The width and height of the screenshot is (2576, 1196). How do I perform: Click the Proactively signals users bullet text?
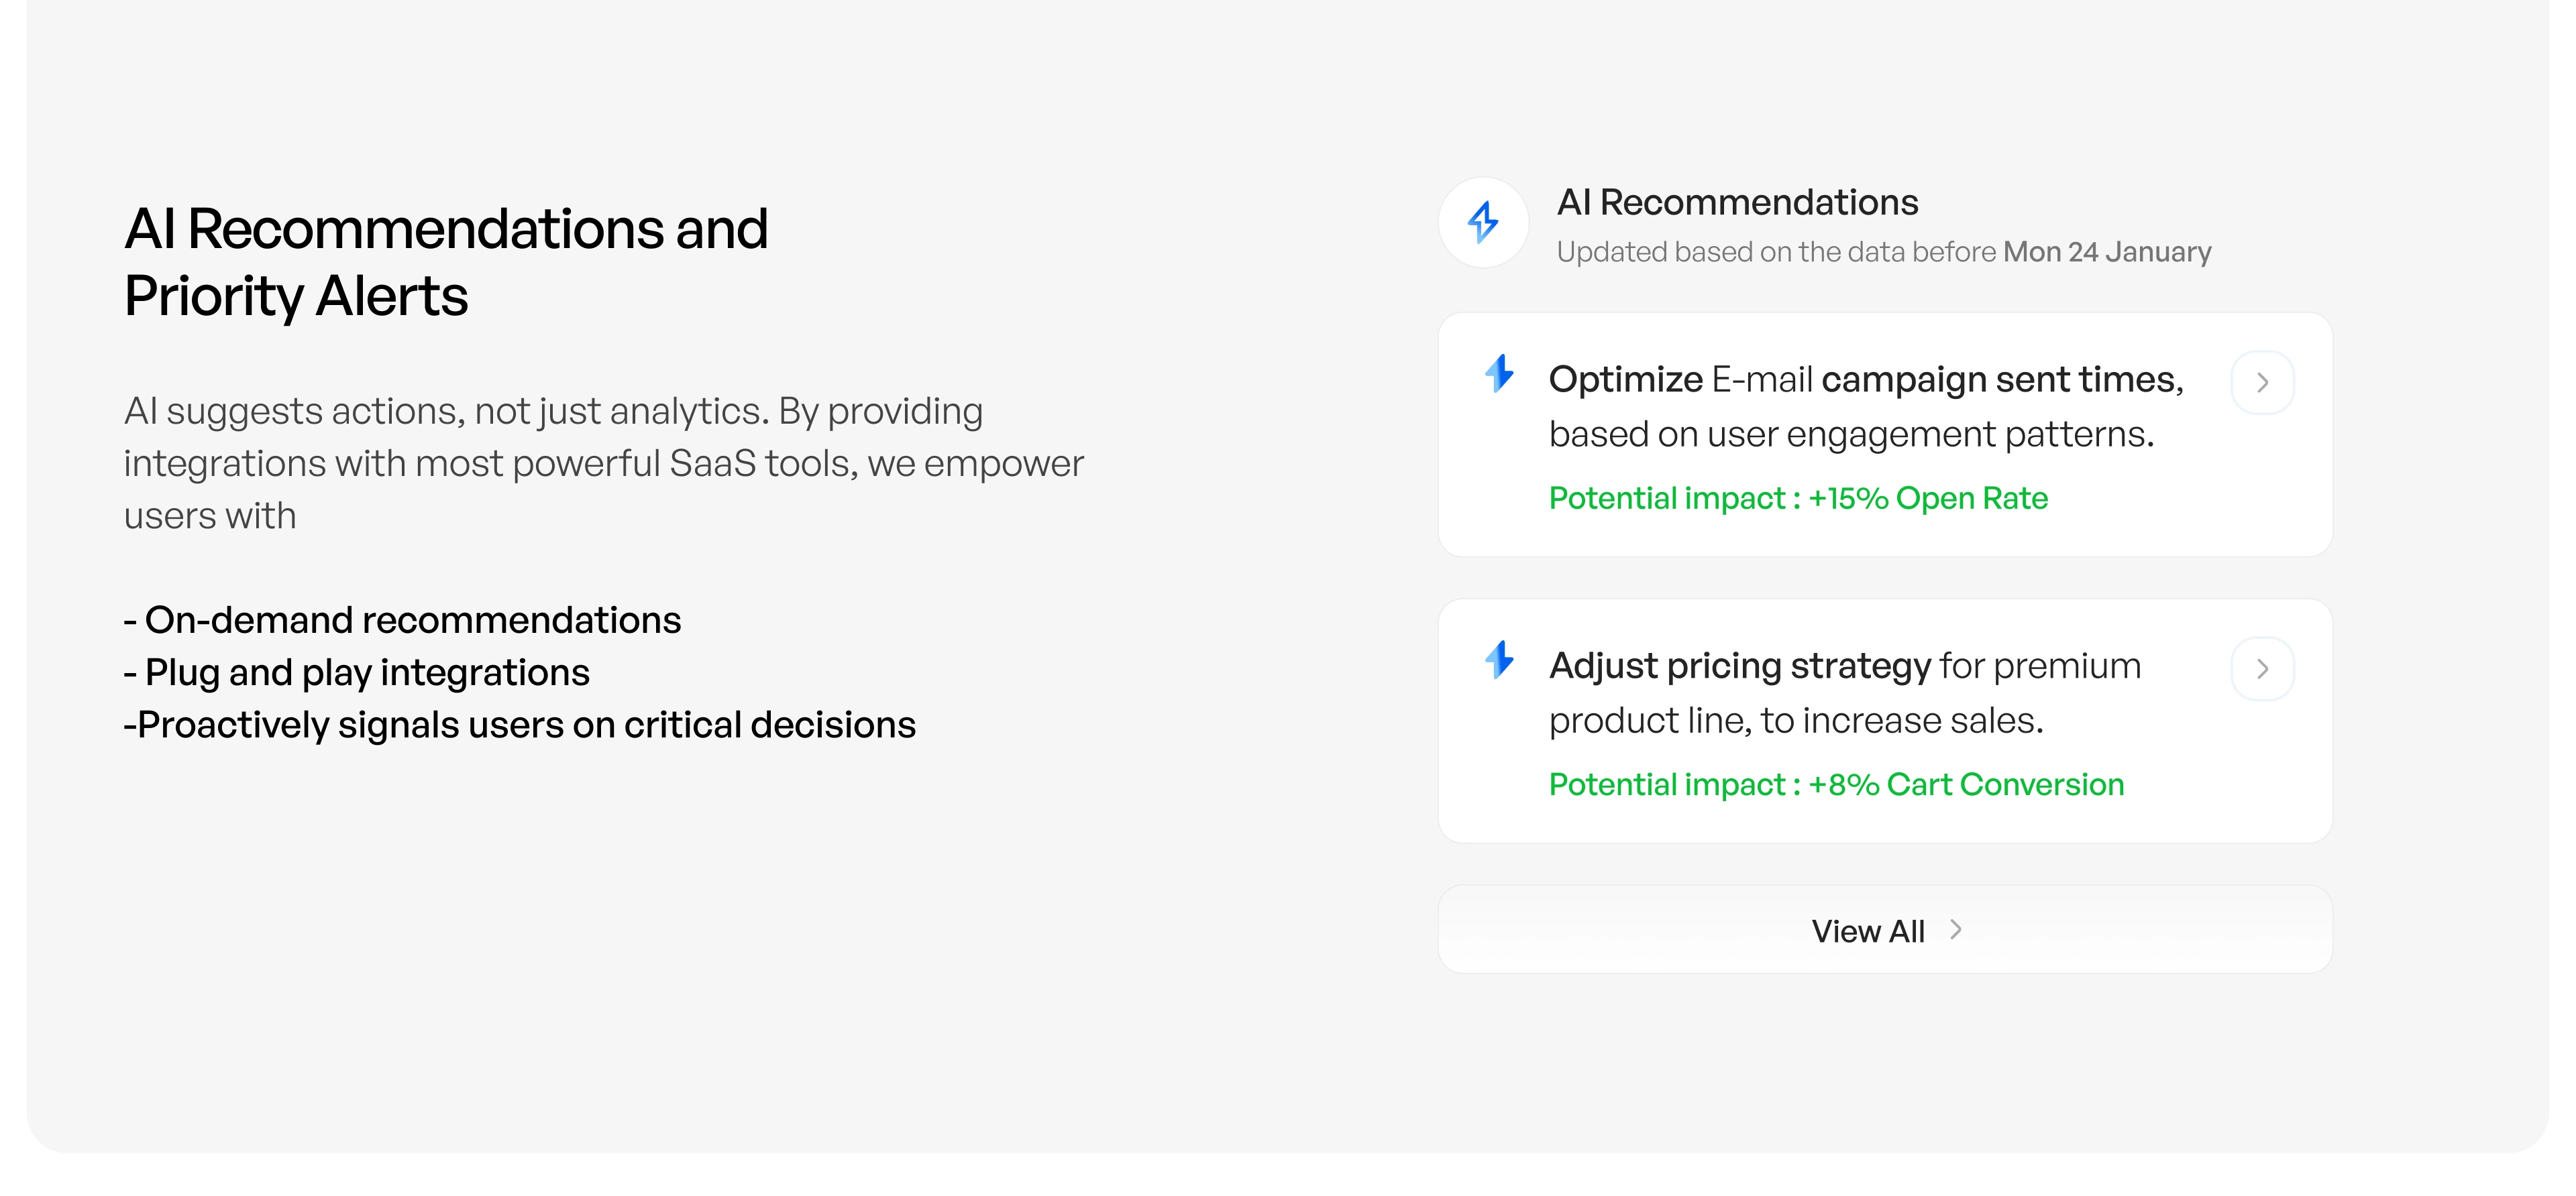pos(520,725)
